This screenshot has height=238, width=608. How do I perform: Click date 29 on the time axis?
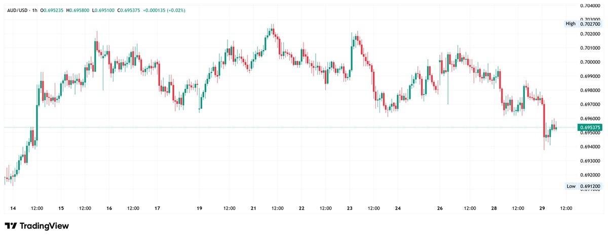[542, 208]
